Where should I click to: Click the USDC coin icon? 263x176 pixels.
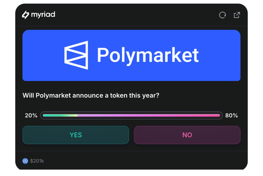click(25, 161)
